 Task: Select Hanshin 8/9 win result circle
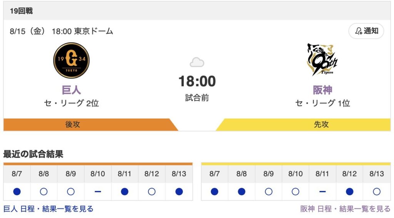(268, 192)
